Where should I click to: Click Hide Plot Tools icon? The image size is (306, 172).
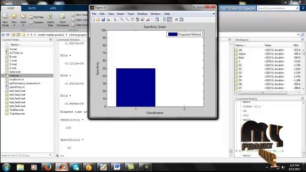[176, 20]
